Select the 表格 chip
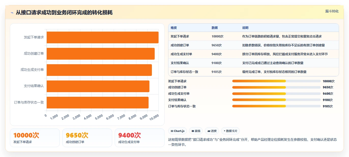 pos(196,131)
